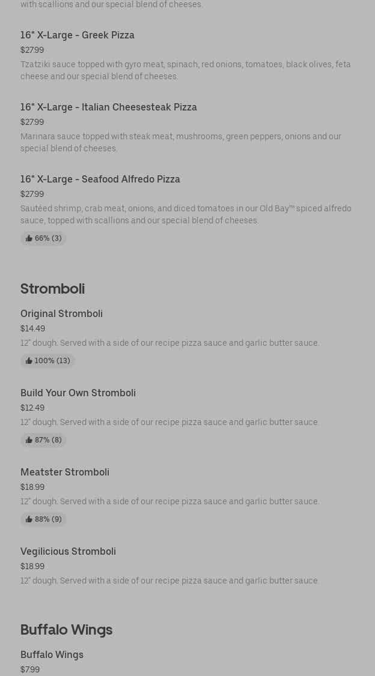Click the 66% (3) rating badge
Viewport: 375px width, 676px height.
(43, 238)
